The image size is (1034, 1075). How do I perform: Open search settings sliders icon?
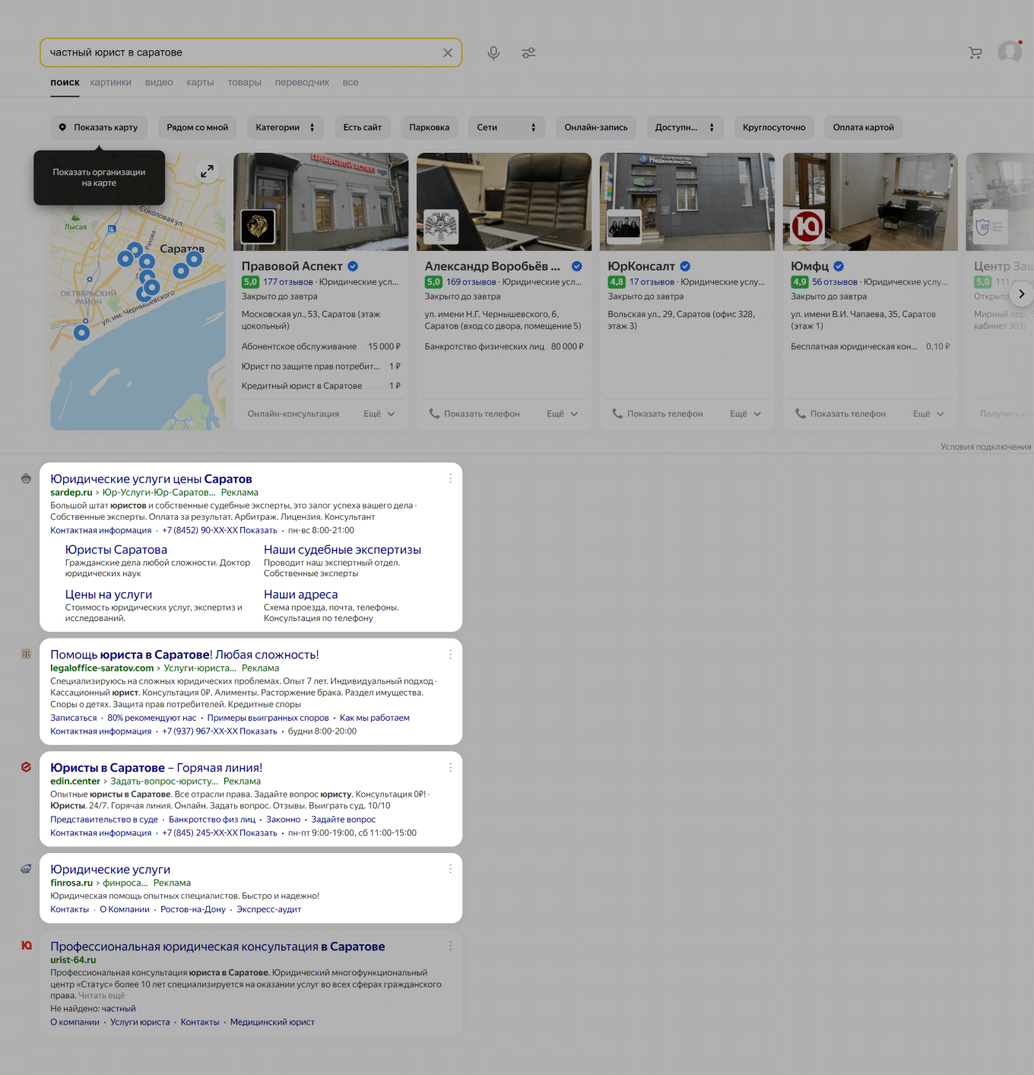pyautogui.click(x=528, y=52)
